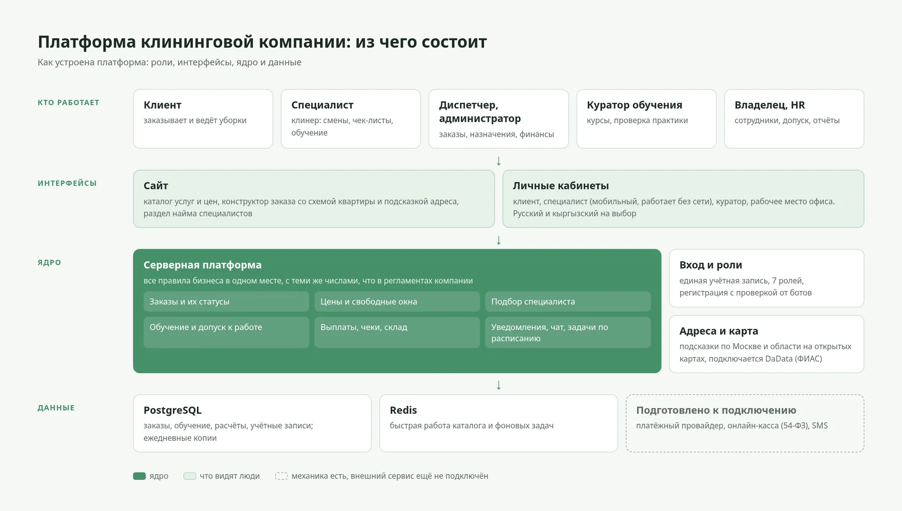The image size is (902, 511).
Task: Click the text платёжный провайдер, онлайн-касса (54-ФЗ), SMS
Action: [x=732, y=425]
